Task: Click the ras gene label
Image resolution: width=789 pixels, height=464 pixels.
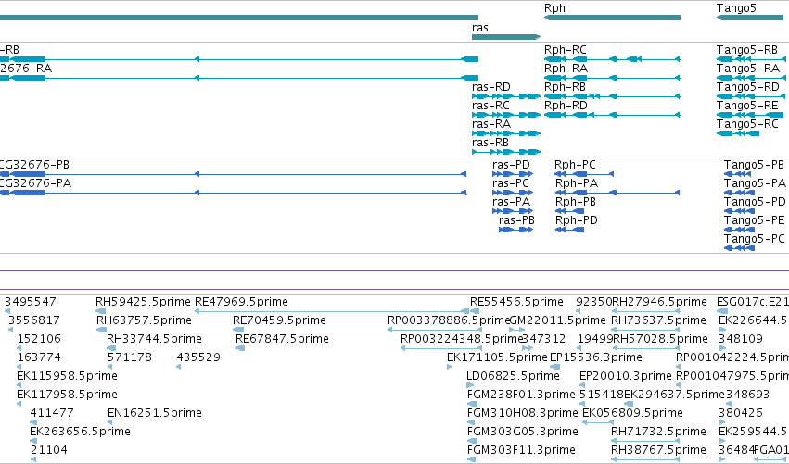Action: [480, 28]
